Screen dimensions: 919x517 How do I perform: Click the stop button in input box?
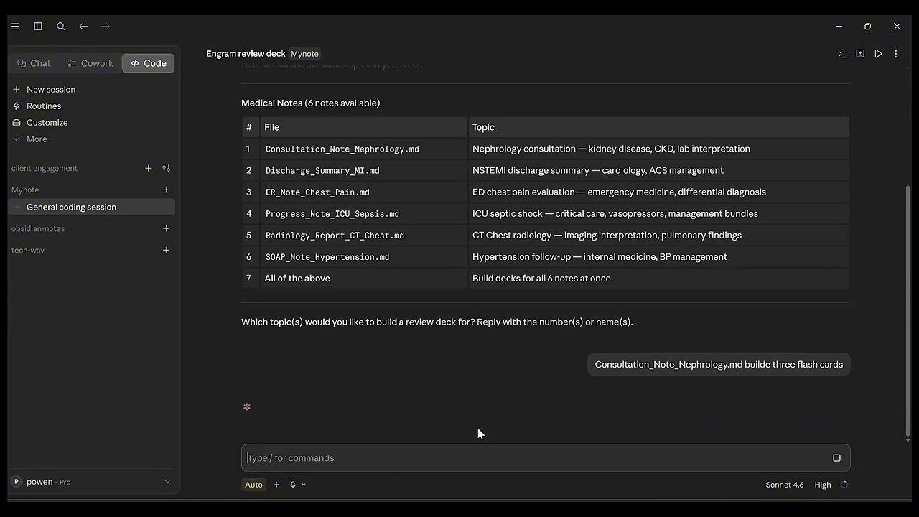pos(836,458)
